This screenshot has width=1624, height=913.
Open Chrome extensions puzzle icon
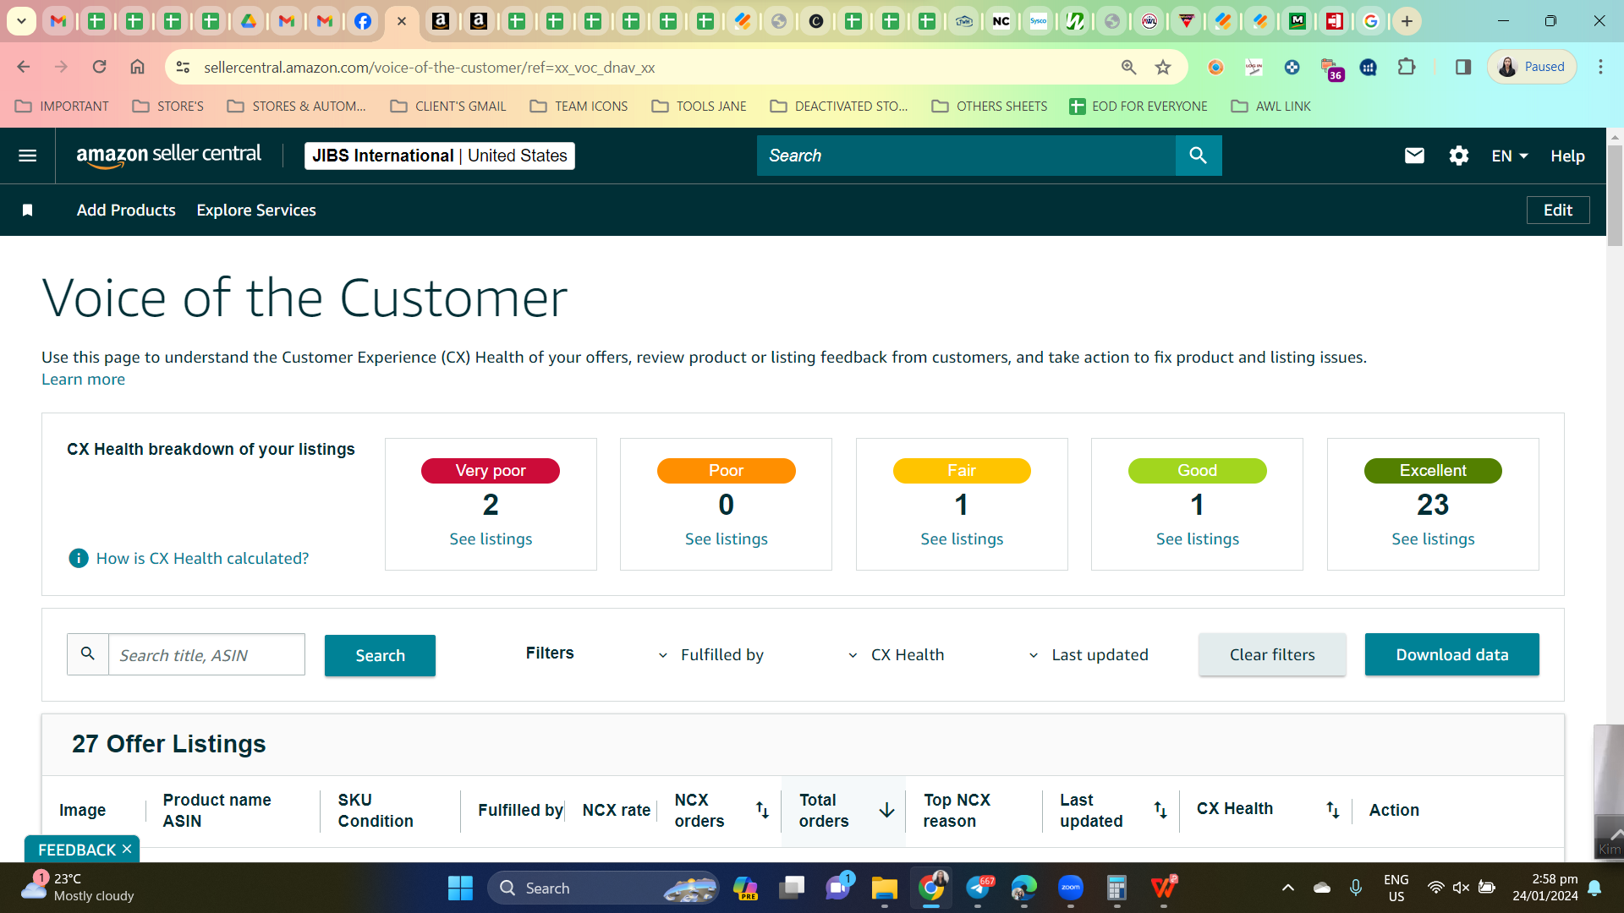[x=1407, y=67]
